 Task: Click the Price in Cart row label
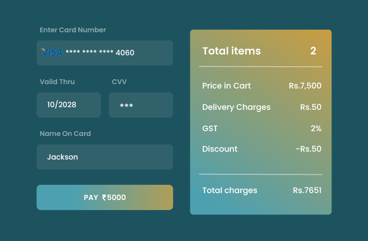pyautogui.click(x=226, y=86)
